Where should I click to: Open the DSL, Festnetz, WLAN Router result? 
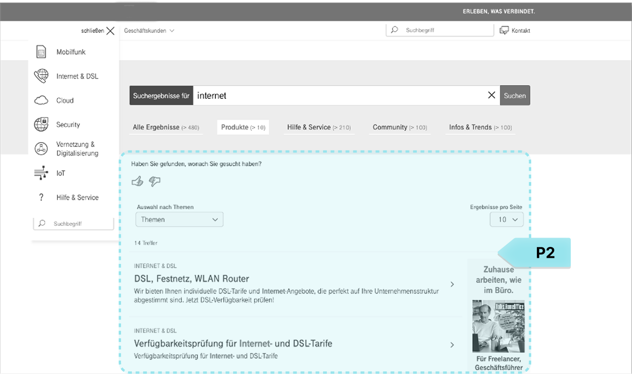[x=191, y=279]
